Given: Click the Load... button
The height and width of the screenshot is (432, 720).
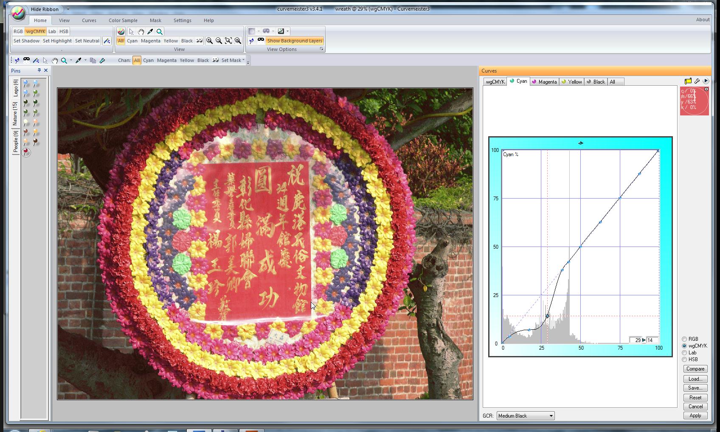Looking at the screenshot, I should pyautogui.click(x=695, y=379).
